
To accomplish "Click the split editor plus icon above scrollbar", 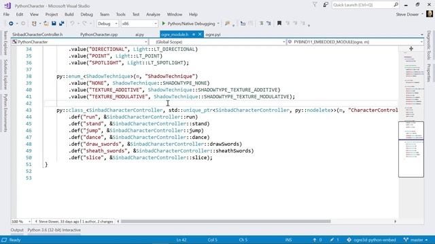I will 411,49.
